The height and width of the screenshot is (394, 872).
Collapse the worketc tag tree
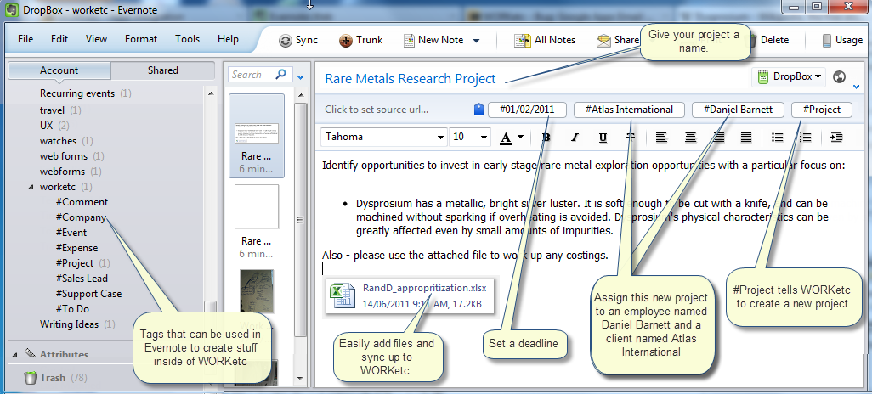(x=31, y=187)
